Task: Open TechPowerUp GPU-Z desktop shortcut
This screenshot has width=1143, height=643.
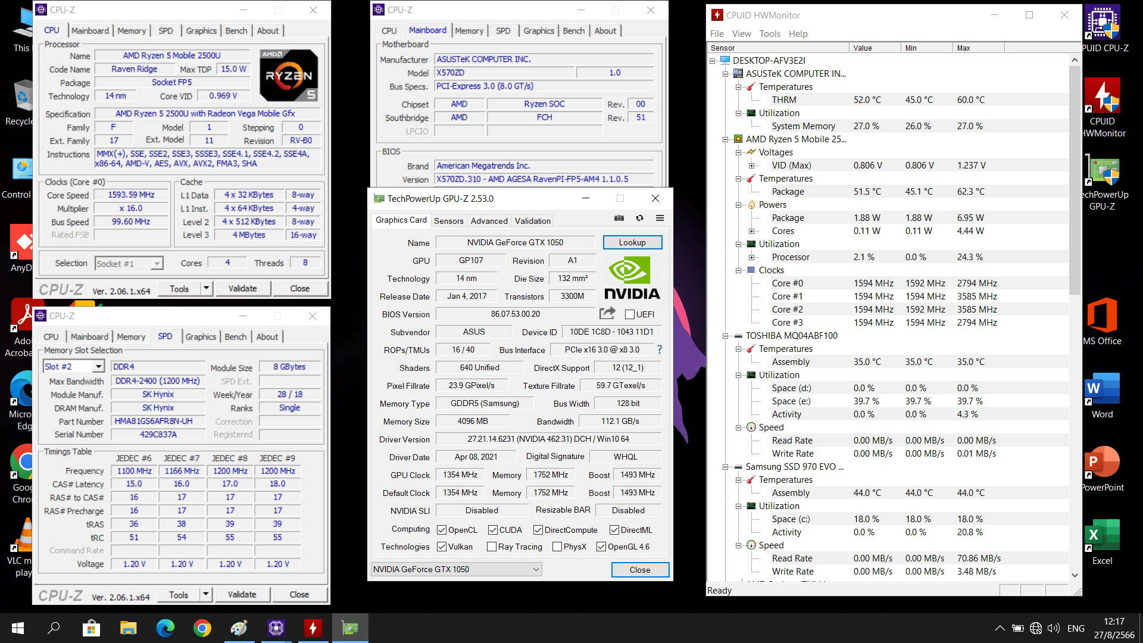Action: [x=1104, y=182]
